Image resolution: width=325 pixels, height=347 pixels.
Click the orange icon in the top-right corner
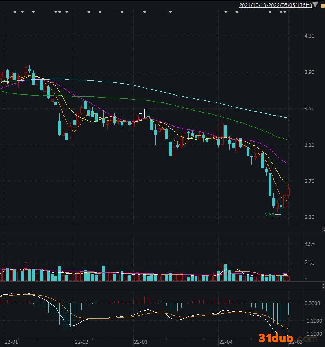pyautogui.click(x=323, y=5)
